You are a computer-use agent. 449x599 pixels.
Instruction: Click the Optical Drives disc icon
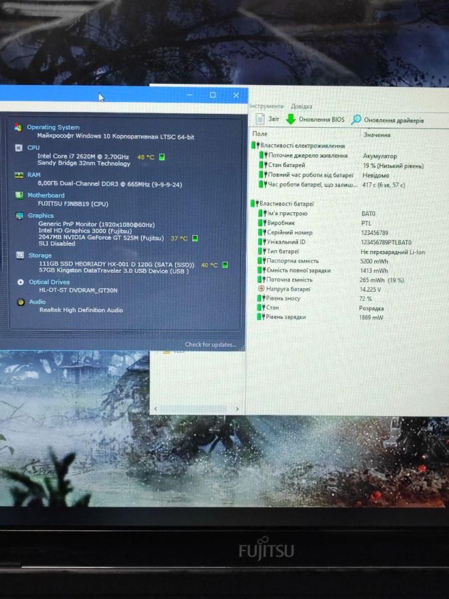[21, 282]
